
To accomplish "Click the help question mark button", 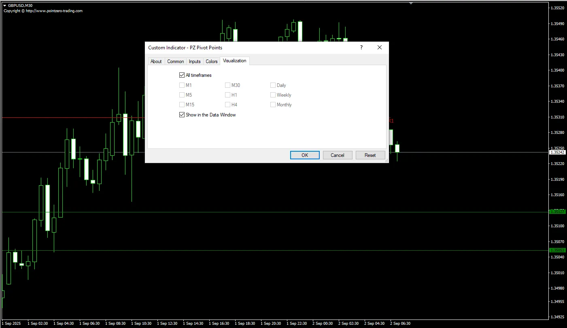I will (x=361, y=47).
